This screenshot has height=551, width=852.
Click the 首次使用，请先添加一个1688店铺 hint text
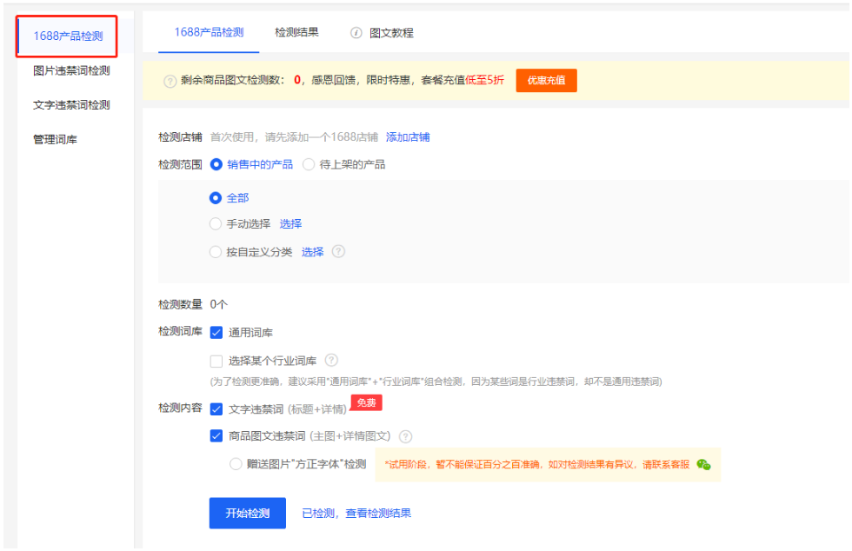pyautogui.click(x=294, y=137)
